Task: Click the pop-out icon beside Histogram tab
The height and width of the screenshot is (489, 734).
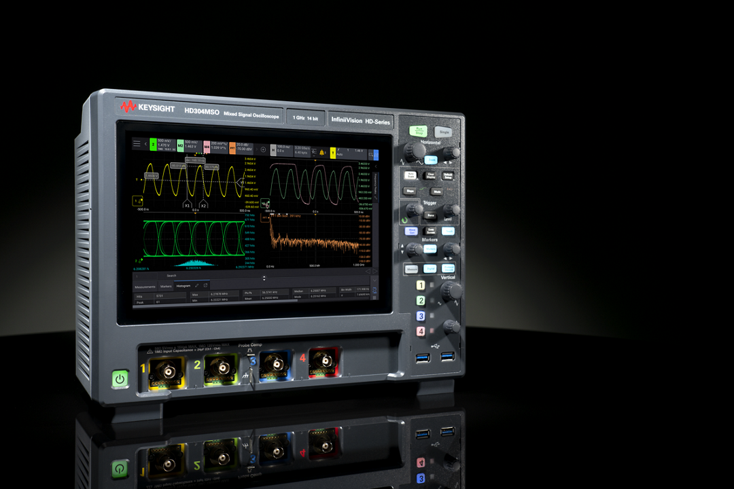Action: point(206,285)
